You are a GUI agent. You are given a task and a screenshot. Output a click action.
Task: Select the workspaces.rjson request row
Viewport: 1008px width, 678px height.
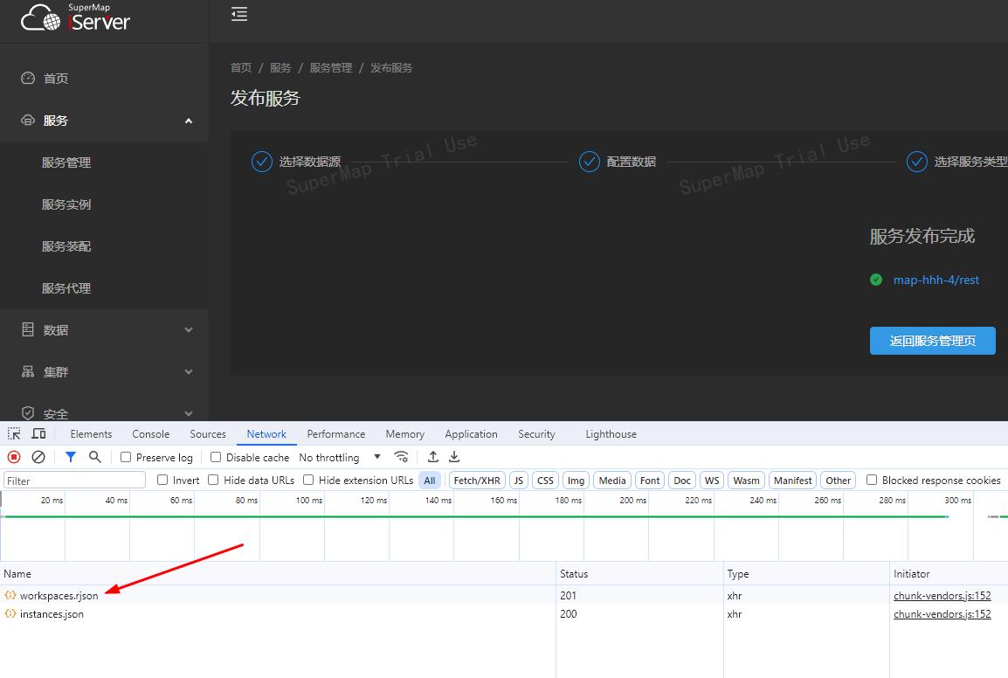(504, 595)
